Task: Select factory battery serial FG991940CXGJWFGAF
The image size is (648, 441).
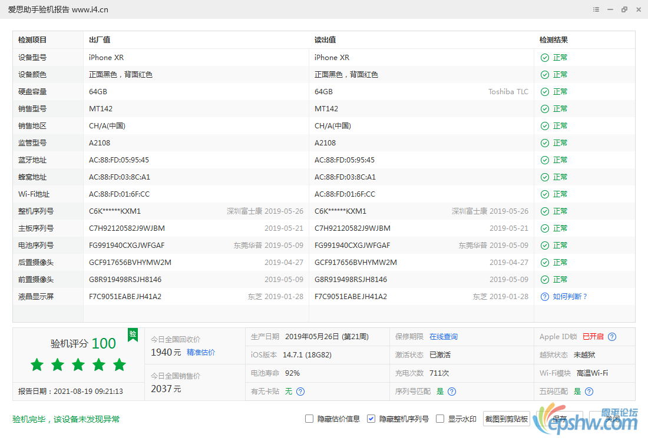Action: click(127, 246)
